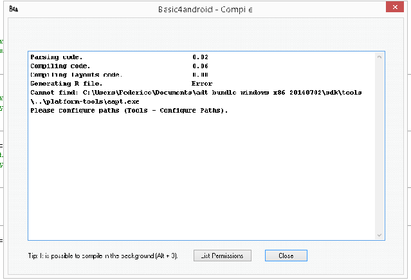Click the log scrollbar down arrow

(379, 235)
